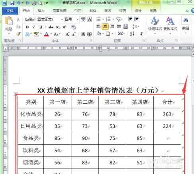Click the Bullets list icon
194x174 pixels.
point(98,19)
